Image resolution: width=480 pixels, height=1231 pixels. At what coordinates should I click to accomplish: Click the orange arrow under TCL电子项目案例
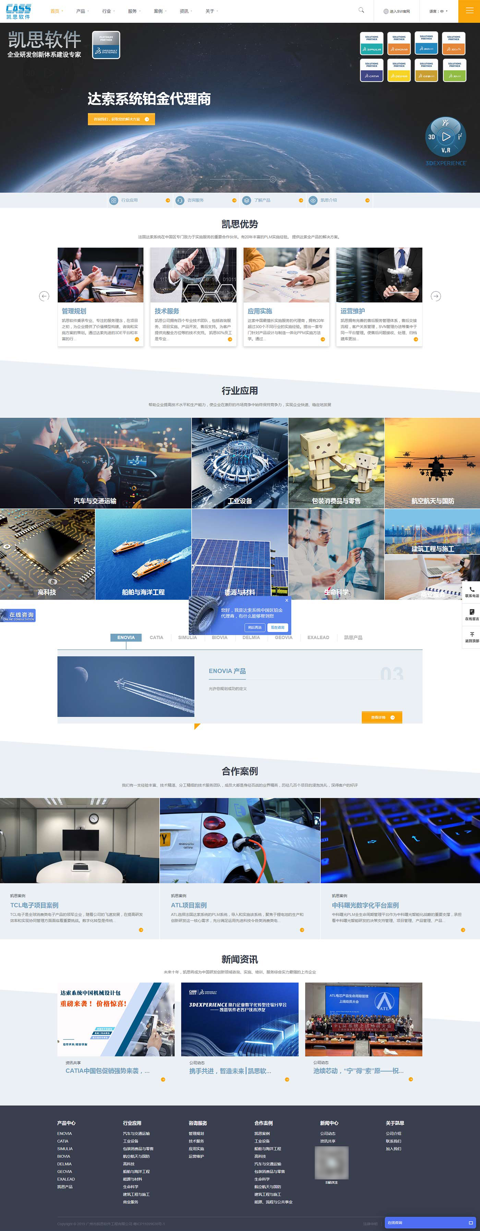[141, 929]
